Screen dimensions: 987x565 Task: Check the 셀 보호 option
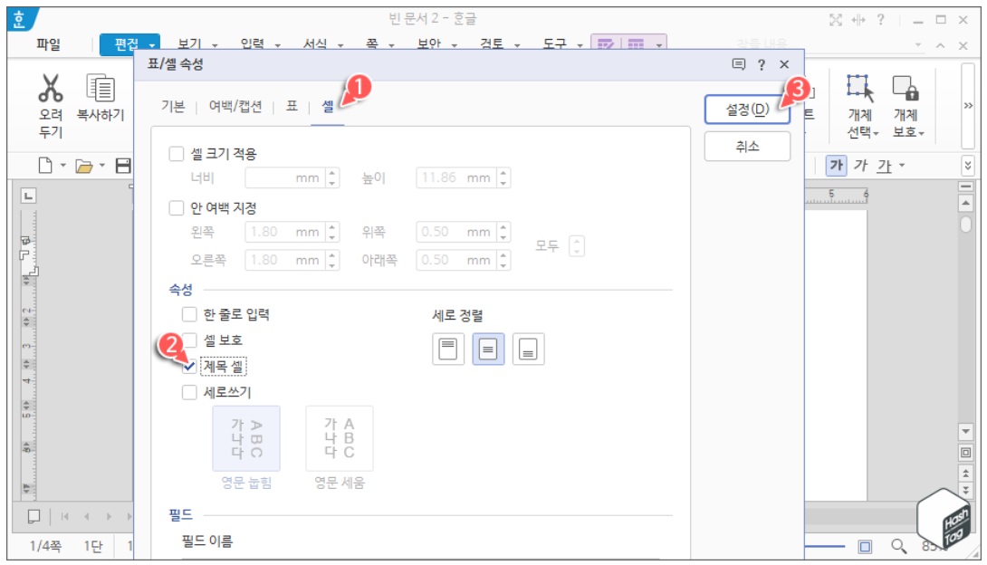coord(190,340)
